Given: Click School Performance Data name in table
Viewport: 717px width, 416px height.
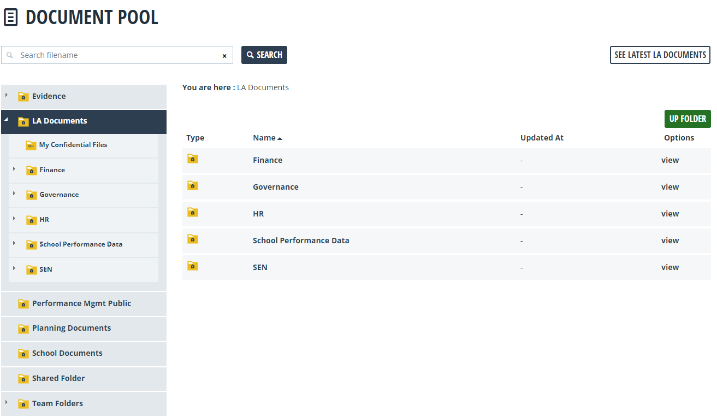Looking at the screenshot, I should click(x=301, y=241).
